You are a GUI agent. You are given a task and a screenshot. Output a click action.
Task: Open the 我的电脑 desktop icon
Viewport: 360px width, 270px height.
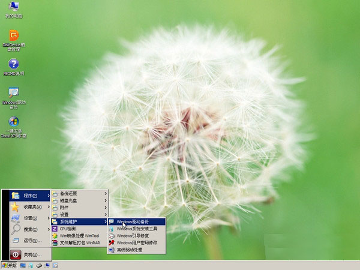tap(13, 7)
